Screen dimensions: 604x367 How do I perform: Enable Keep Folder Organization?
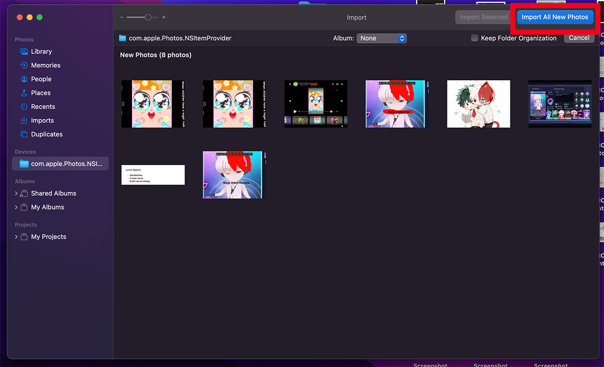point(474,38)
